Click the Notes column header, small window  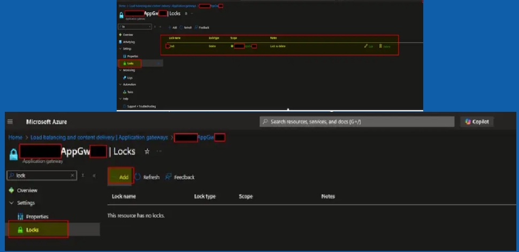(x=273, y=38)
